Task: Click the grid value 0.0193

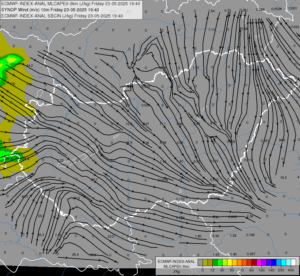Action: [294, 27]
